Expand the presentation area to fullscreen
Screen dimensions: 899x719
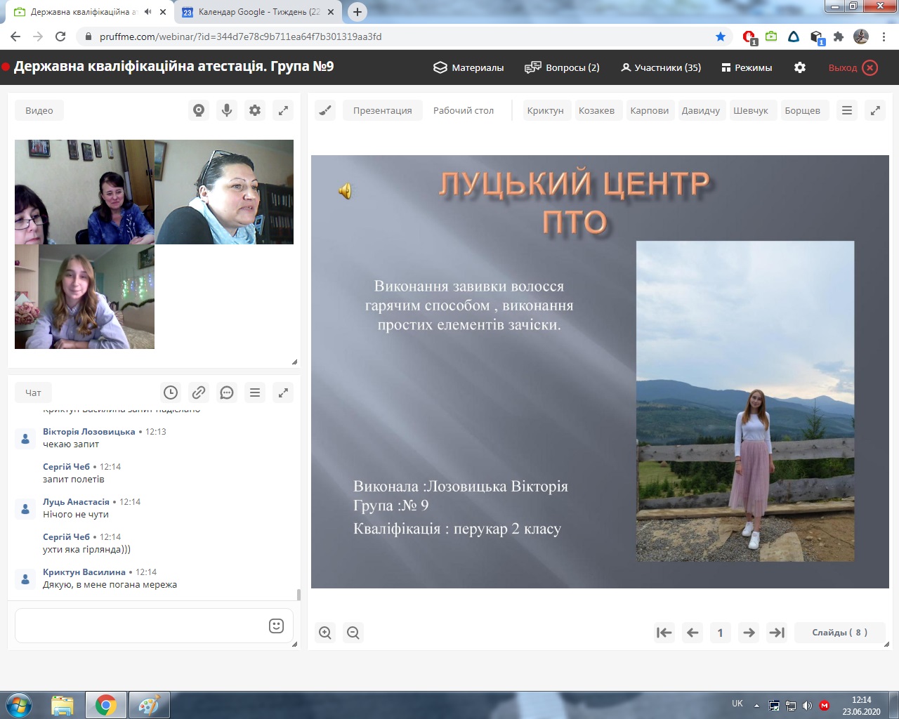pos(875,110)
